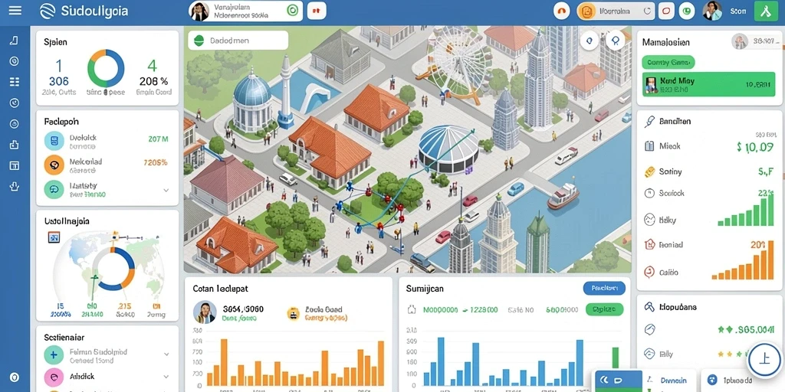
Task: Click the Comby Gare green pill
Action: tap(668, 63)
